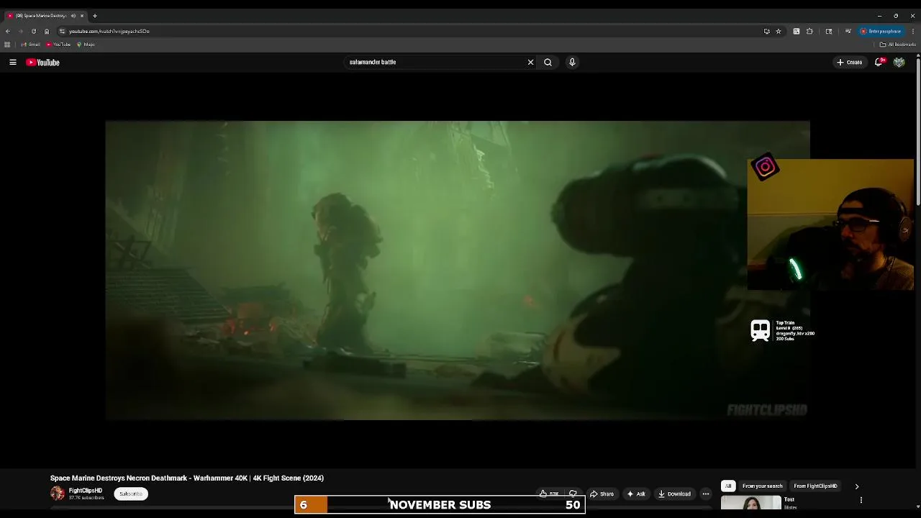This screenshot has height=518, width=921.
Task: Open the Apps grid in bookmarks bar
Action: click(7, 45)
